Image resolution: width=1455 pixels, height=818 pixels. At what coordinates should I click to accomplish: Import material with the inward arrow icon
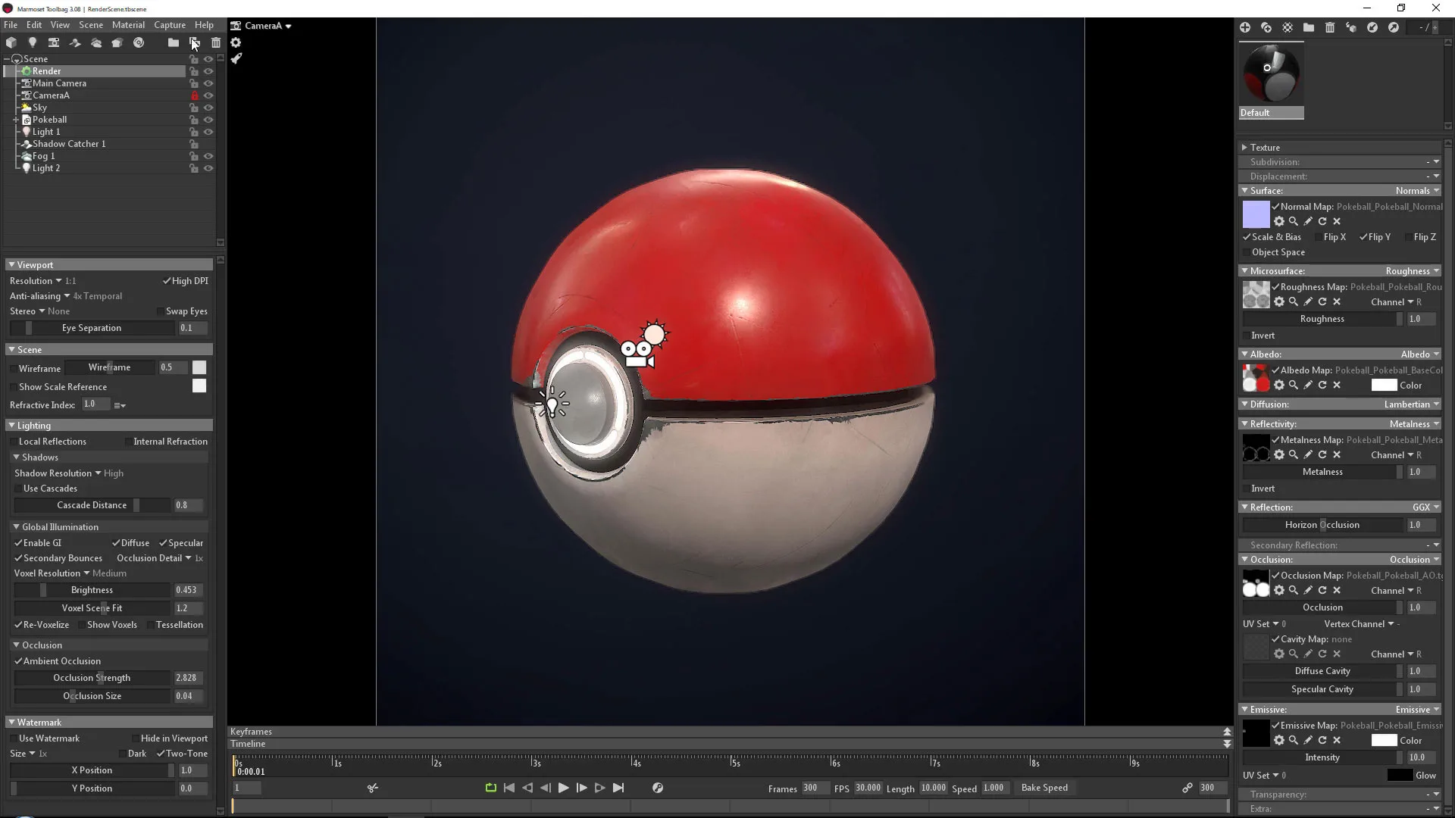coord(1372,27)
